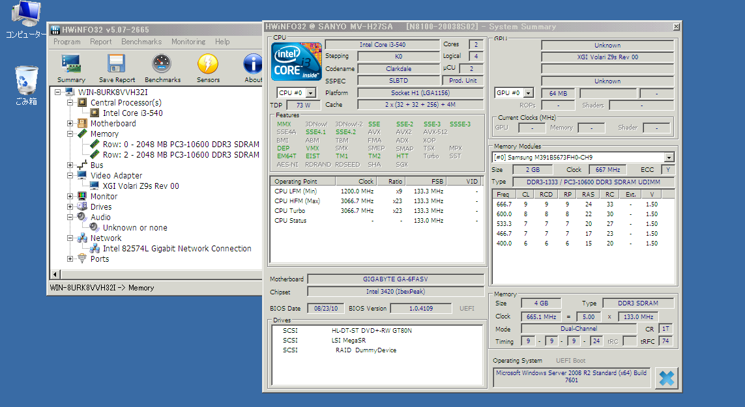Open the Monitoring menu

click(188, 42)
